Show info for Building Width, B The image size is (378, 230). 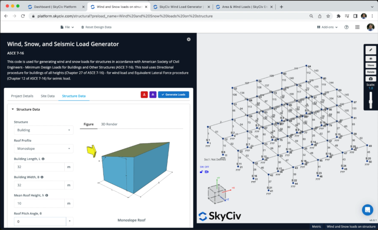[42, 177]
